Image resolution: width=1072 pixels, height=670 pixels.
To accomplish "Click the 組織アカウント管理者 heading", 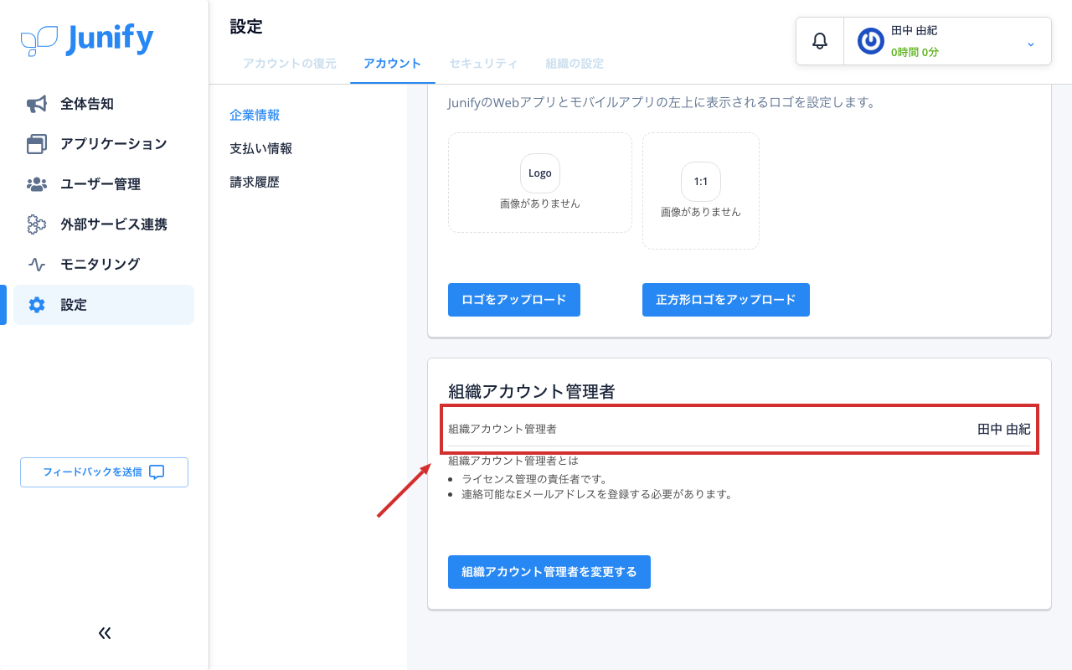I will click(532, 391).
